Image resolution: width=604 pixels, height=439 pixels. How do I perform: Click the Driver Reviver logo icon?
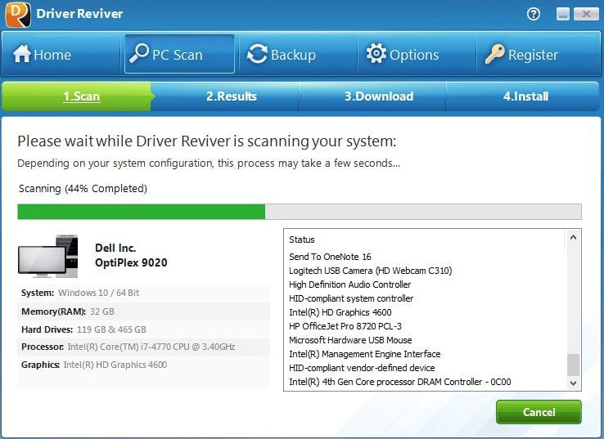pos(18,14)
